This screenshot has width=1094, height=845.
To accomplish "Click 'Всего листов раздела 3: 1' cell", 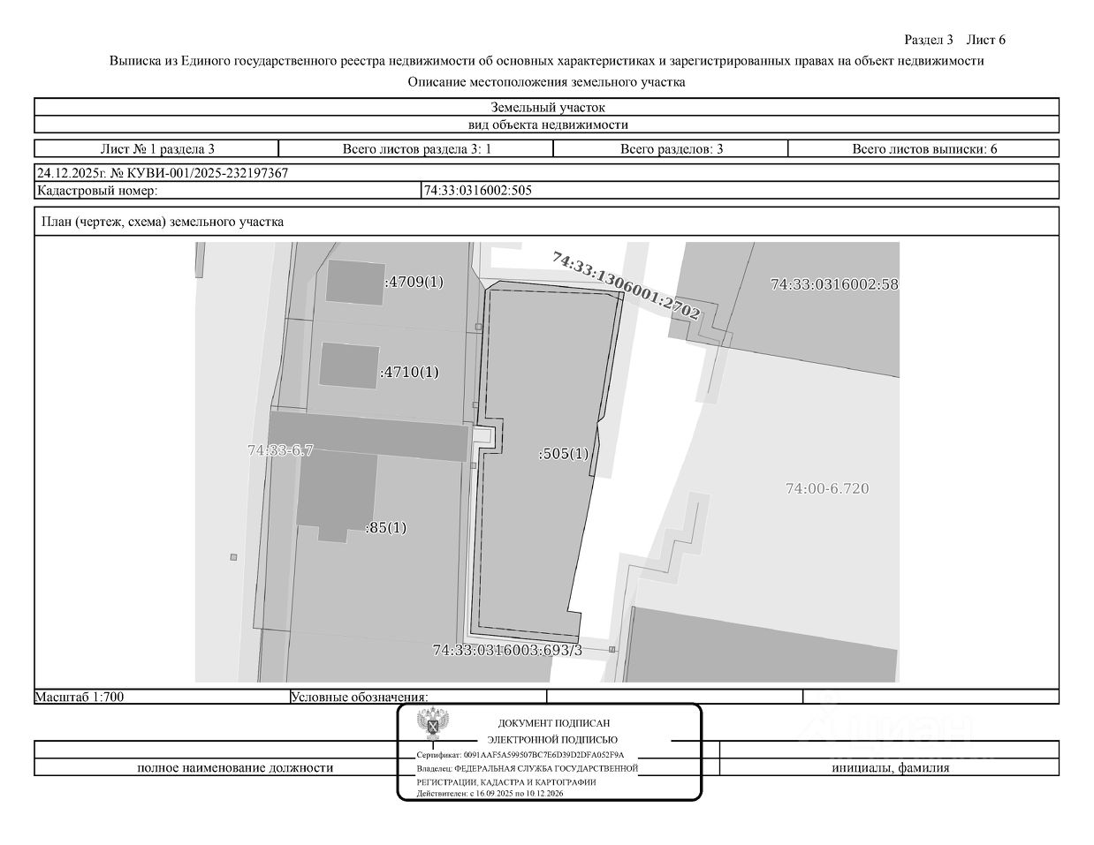I will click(416, 148).
